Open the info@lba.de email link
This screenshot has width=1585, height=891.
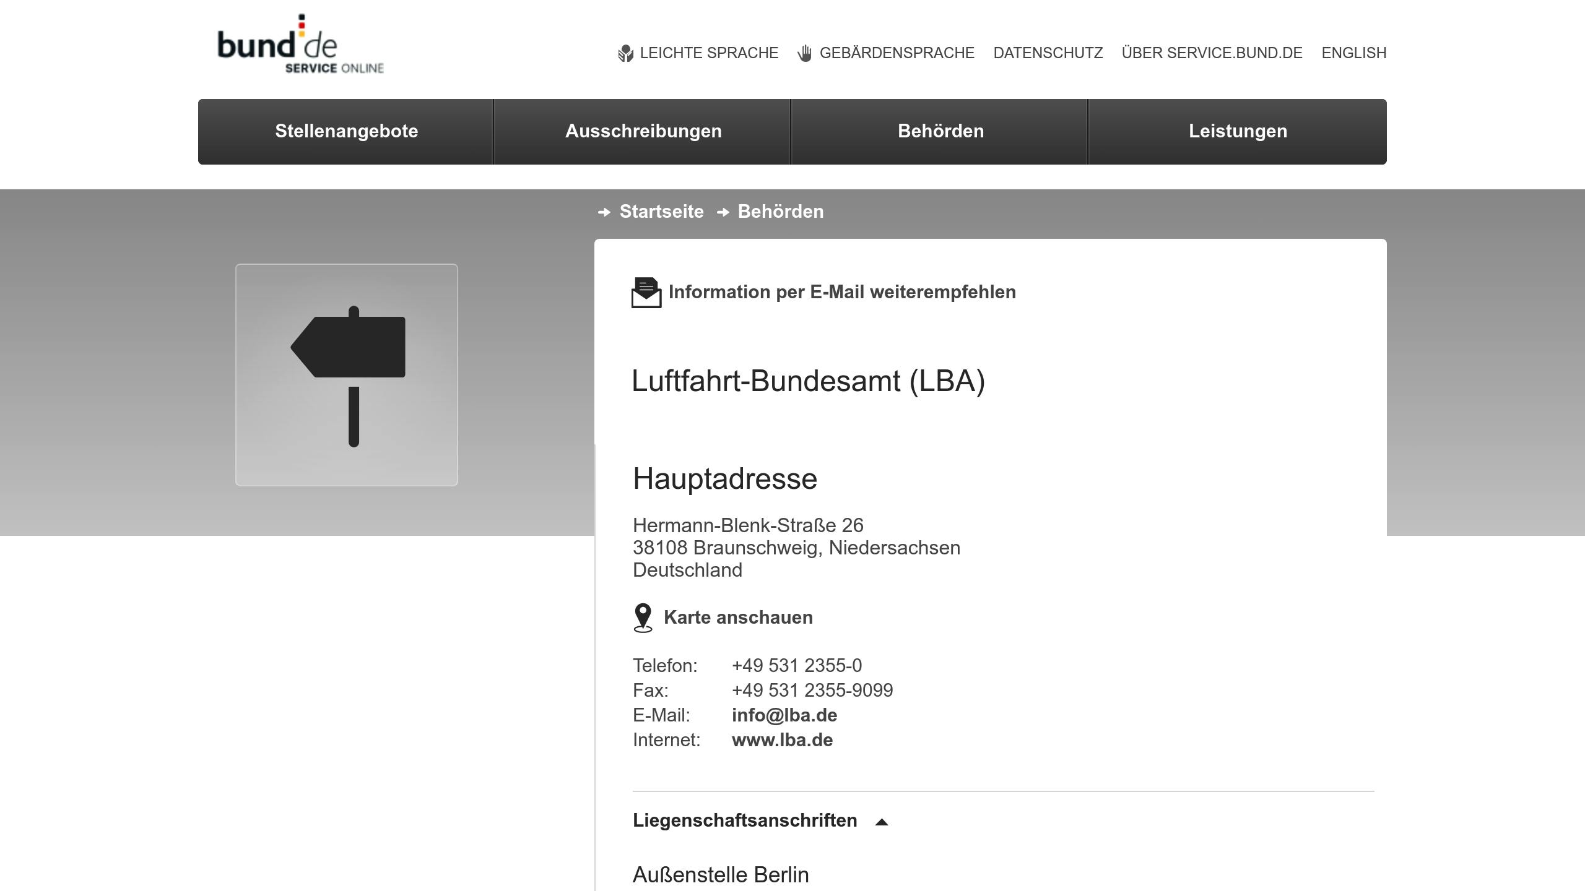coord(784,715)
